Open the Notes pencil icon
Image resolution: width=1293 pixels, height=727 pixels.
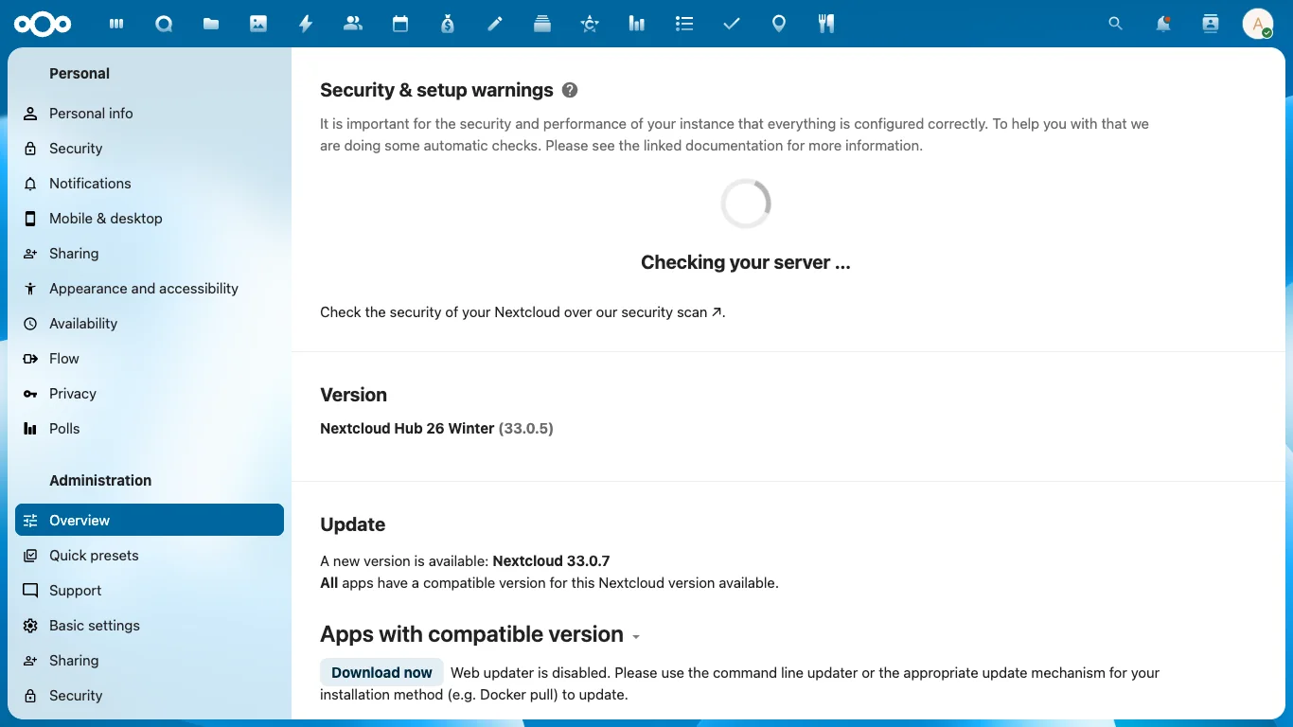pos(495,24)
